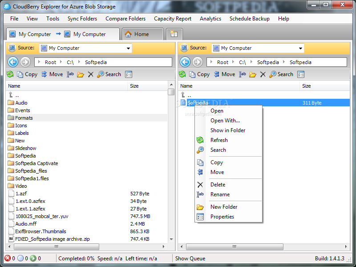Sort right pane by Size column

pos(325,86)
